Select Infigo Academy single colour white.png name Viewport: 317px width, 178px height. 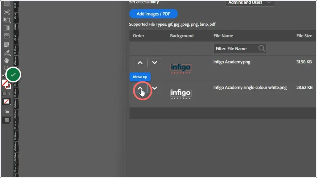pos(250,87)
